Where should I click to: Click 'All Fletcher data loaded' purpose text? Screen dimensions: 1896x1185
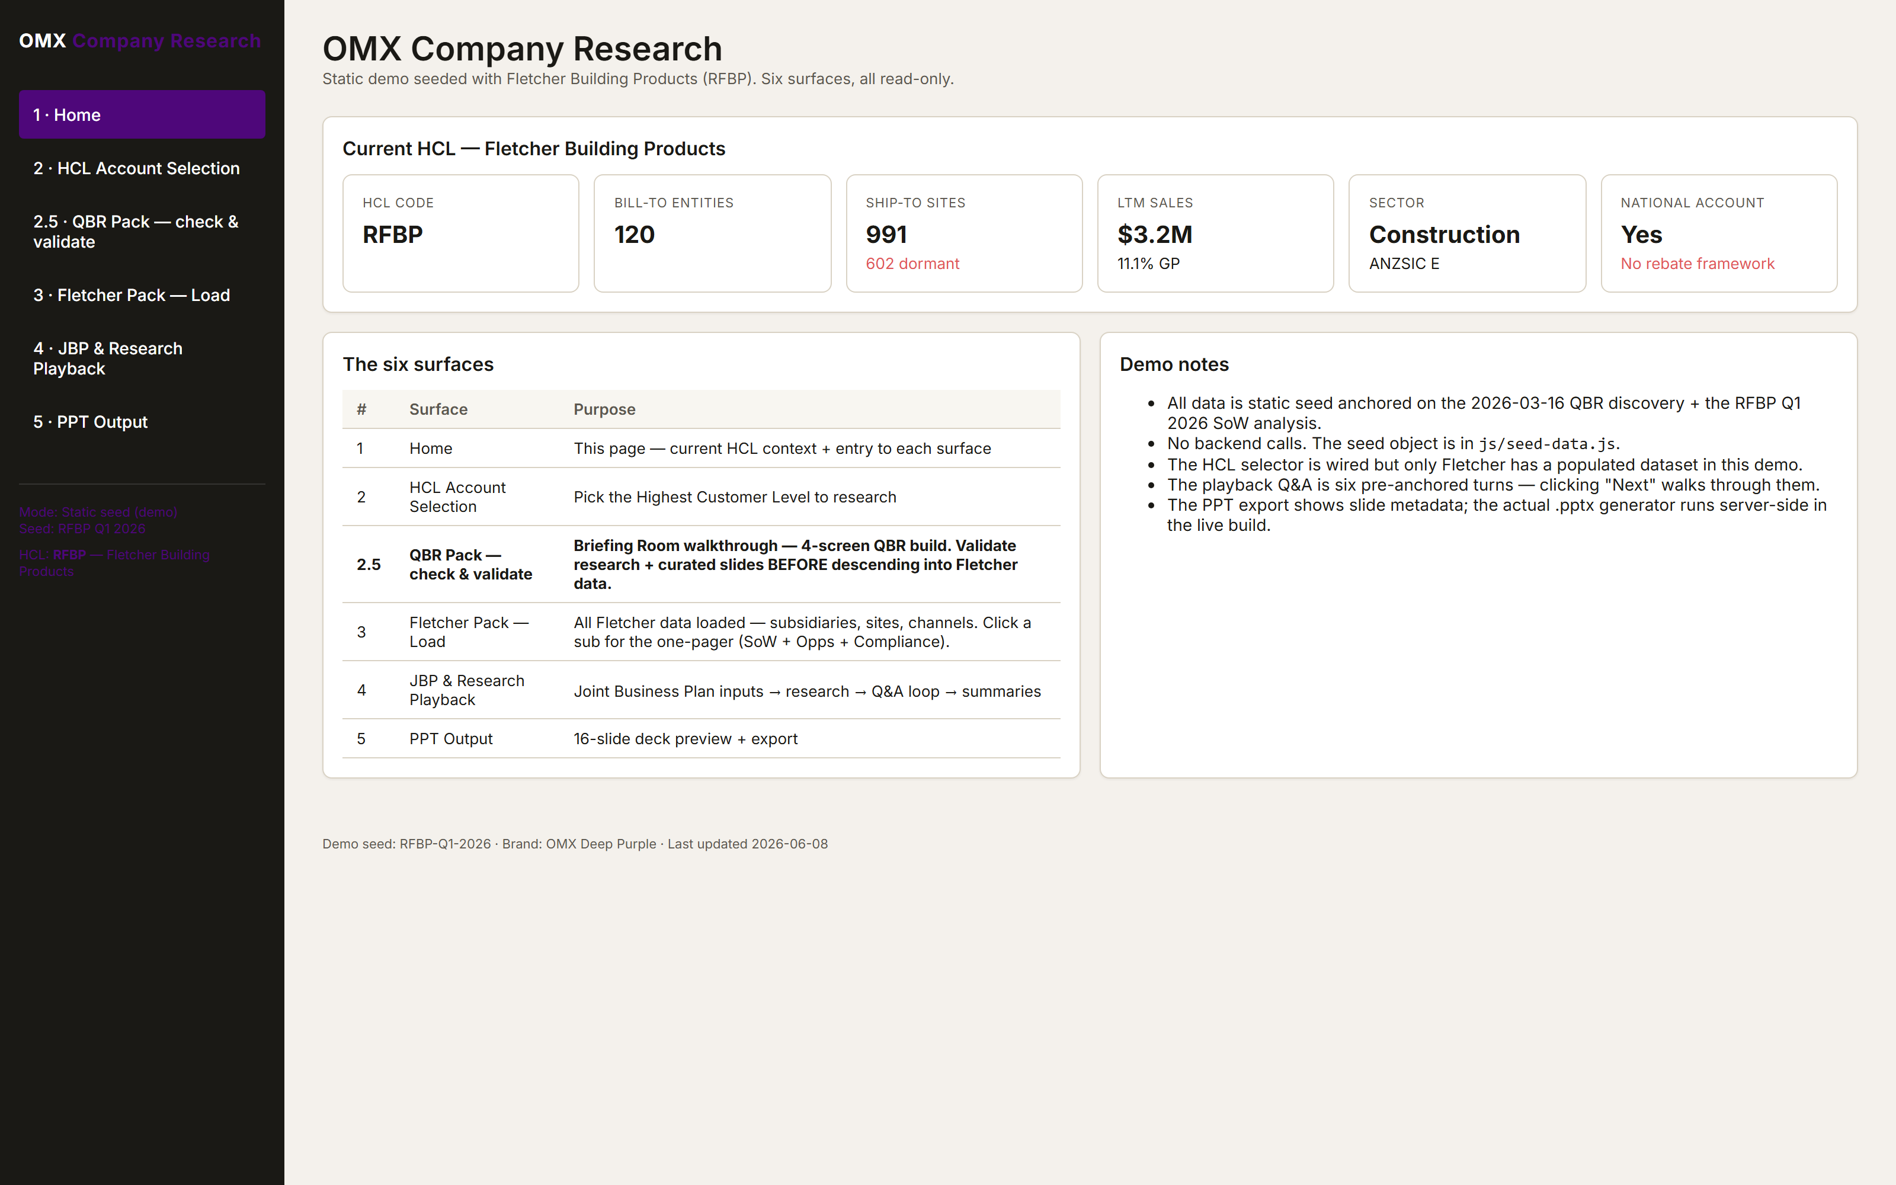pyautogui.click(x=802, y=632)
